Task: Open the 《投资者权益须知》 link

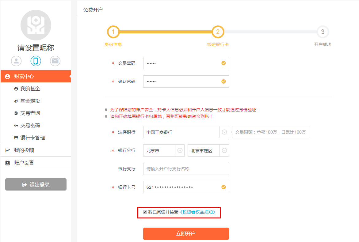Action: [x=199, y=212]
